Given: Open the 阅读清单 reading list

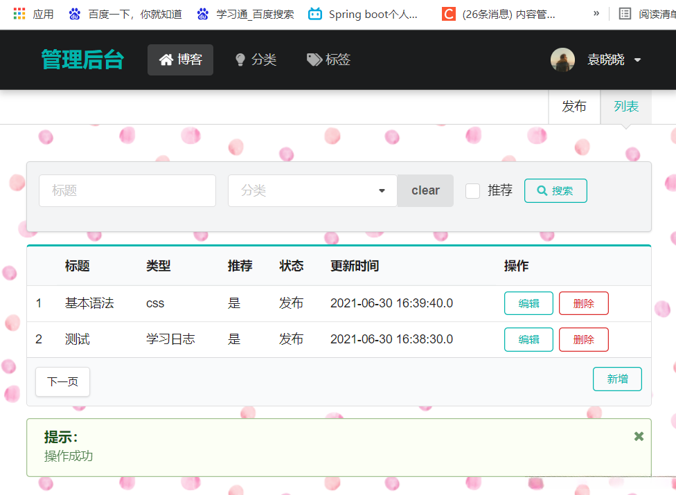Looking at the screenshot, I should [648, 15].
